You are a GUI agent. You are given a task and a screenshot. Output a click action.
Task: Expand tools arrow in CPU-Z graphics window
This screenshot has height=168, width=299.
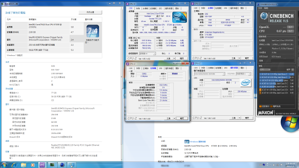point(239,118)
